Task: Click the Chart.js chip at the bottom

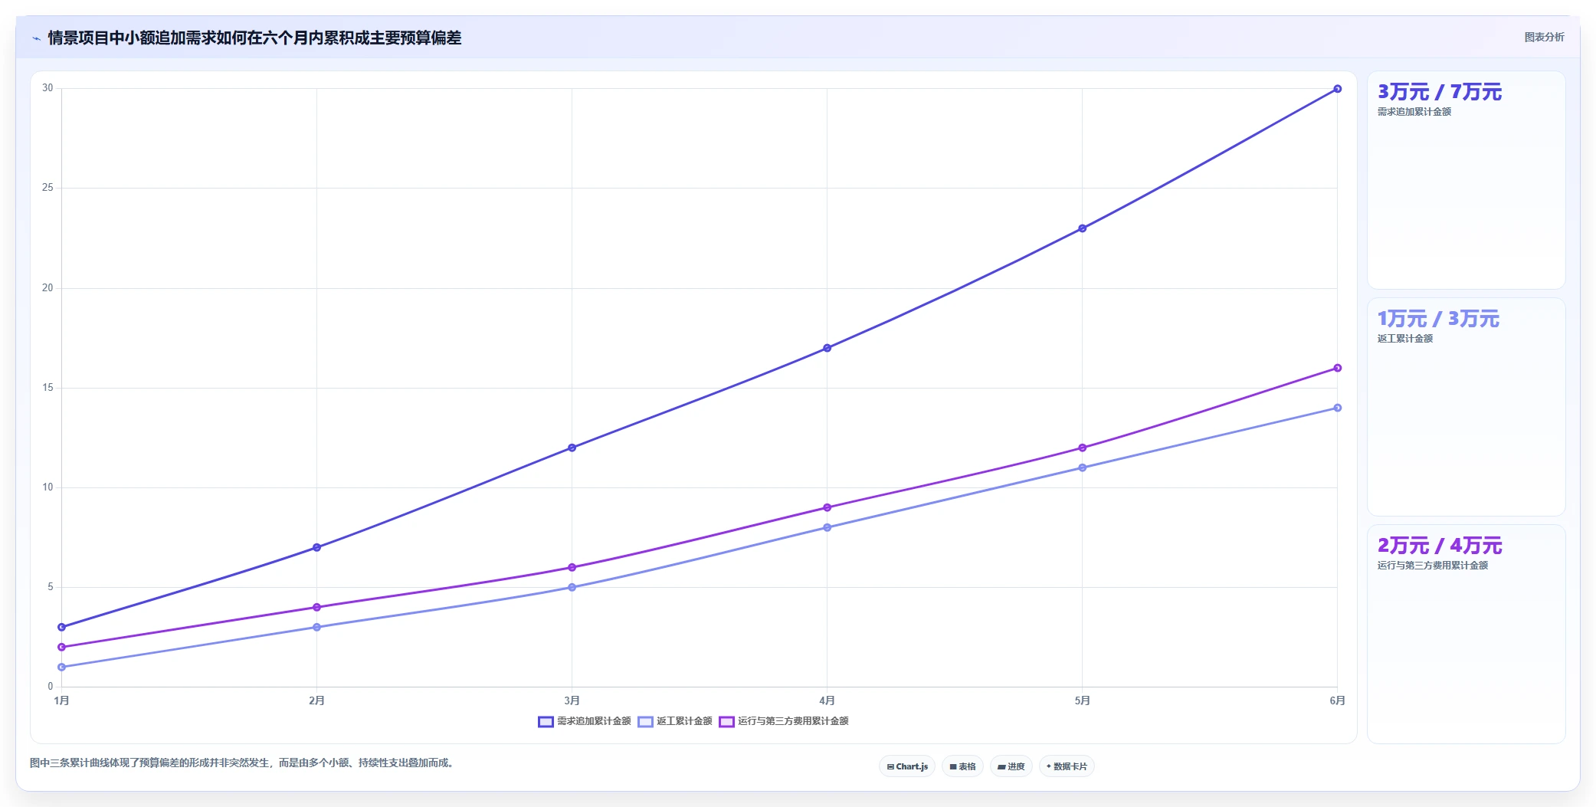Action: (x=907, y=766)
